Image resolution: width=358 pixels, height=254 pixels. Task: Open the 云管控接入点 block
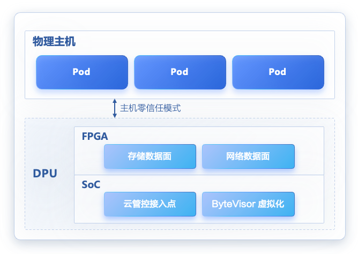[x=150, y=204]
